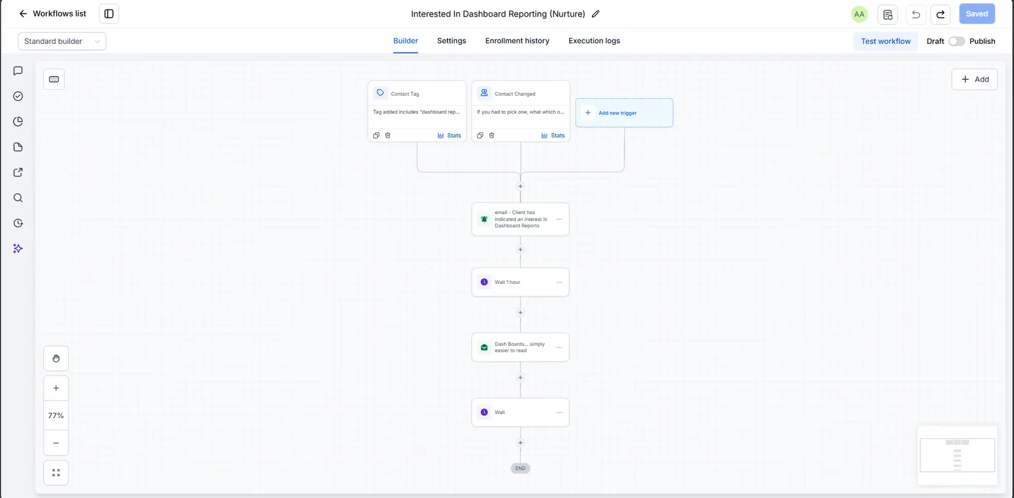This screenshot has height=498, width=1014.
Task: Click the 77% zoom level
Action: [x=56, y=416]
